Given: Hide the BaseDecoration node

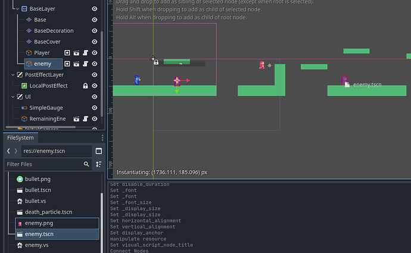Looking at the screenshot, I should point(95,30).
